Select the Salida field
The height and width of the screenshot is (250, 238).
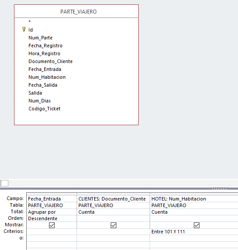point(35,93)
